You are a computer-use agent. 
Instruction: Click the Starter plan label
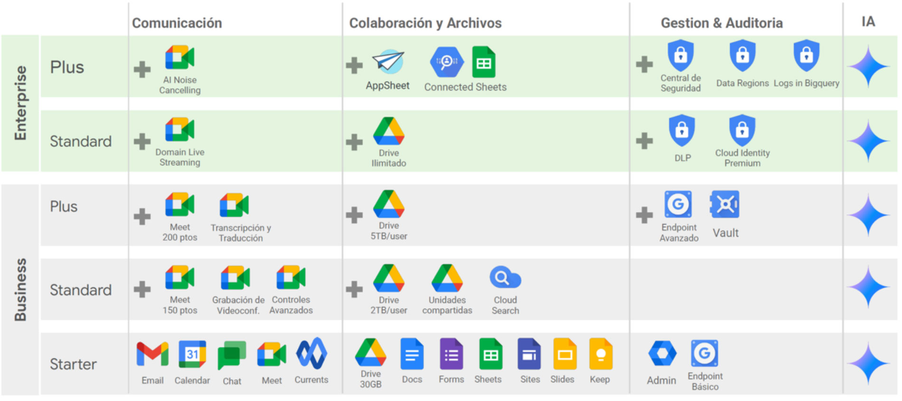coord(73,364)
